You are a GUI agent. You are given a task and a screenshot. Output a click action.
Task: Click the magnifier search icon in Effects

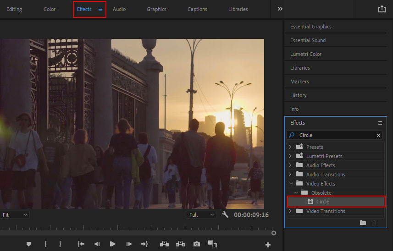pyautogui.click(x=292, y=135)
